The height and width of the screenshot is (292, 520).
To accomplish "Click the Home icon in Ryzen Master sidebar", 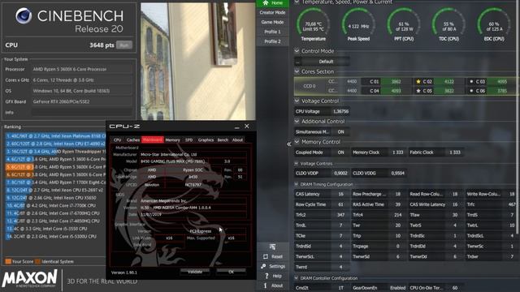I will point(266,2).
